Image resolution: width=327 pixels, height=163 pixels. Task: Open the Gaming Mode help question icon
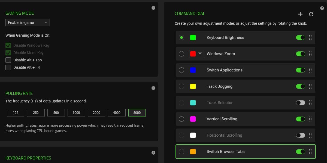[153, 8]
